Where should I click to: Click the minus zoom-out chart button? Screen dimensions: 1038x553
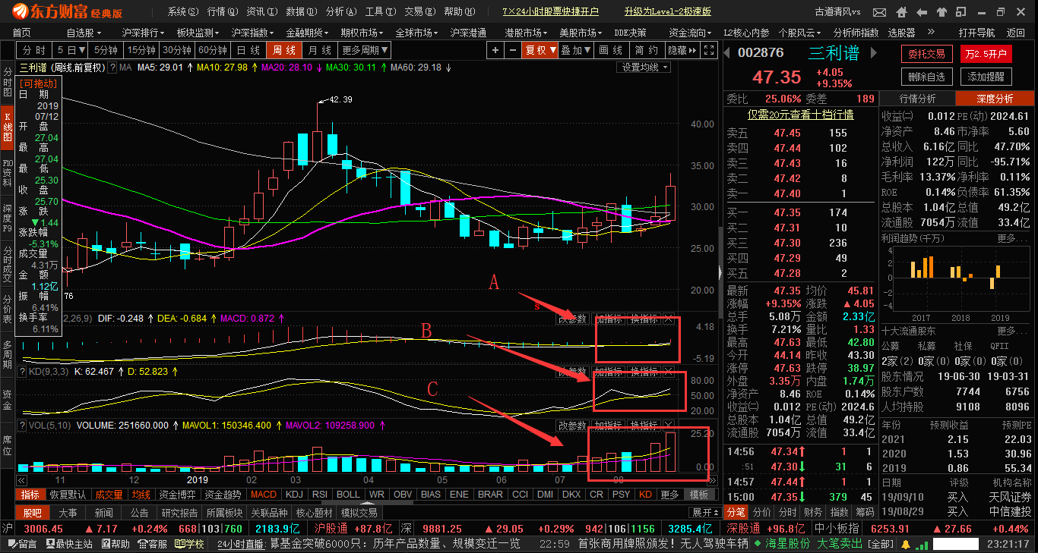[511, 50]
